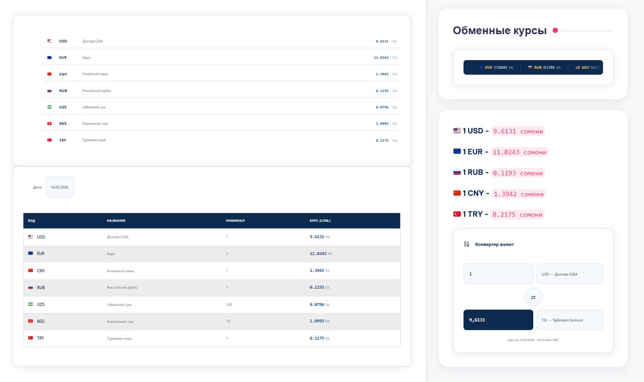
Task: Click the Turkish flag next to 1 TRY
Action: point(457,214)
